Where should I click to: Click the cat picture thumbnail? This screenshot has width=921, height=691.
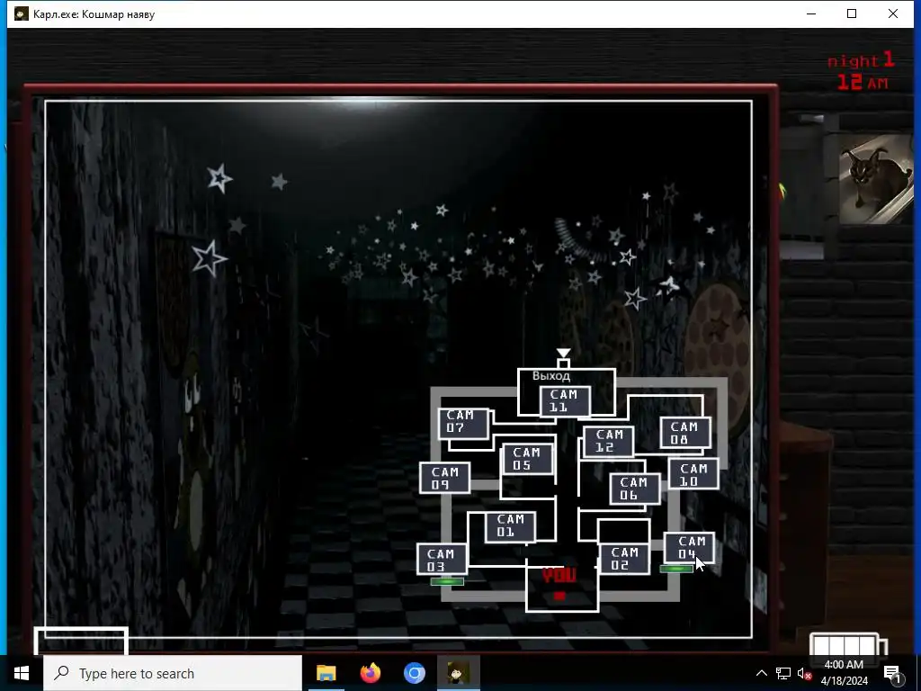pyautogui.click(x=876, y=179)
